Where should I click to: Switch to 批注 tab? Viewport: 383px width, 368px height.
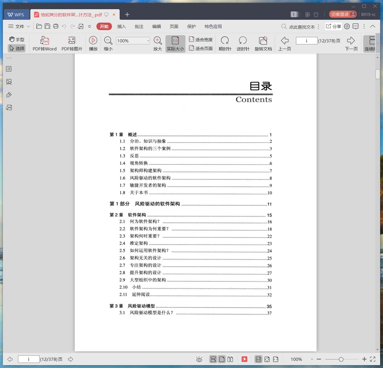139,26
